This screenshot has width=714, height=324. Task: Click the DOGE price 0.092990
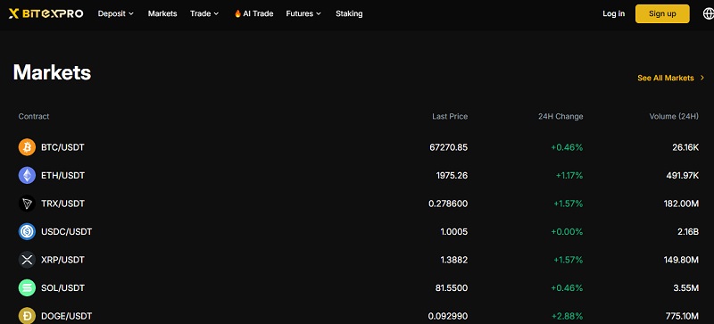[x=448, y=316]
